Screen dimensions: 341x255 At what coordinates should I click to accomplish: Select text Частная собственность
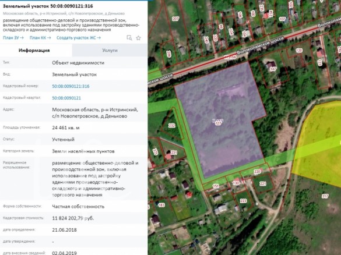(78, 207)
